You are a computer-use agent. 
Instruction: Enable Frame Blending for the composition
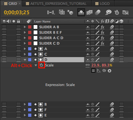point(90,13)
